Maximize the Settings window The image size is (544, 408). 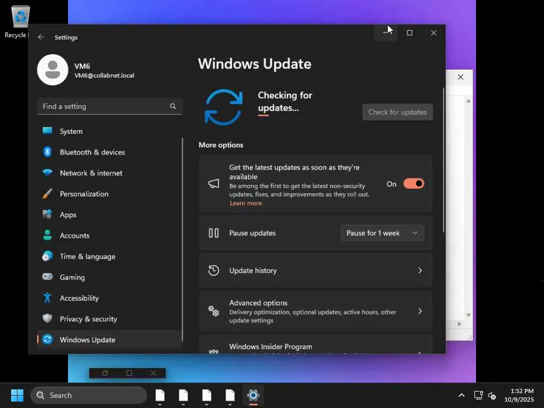point(410,33)
